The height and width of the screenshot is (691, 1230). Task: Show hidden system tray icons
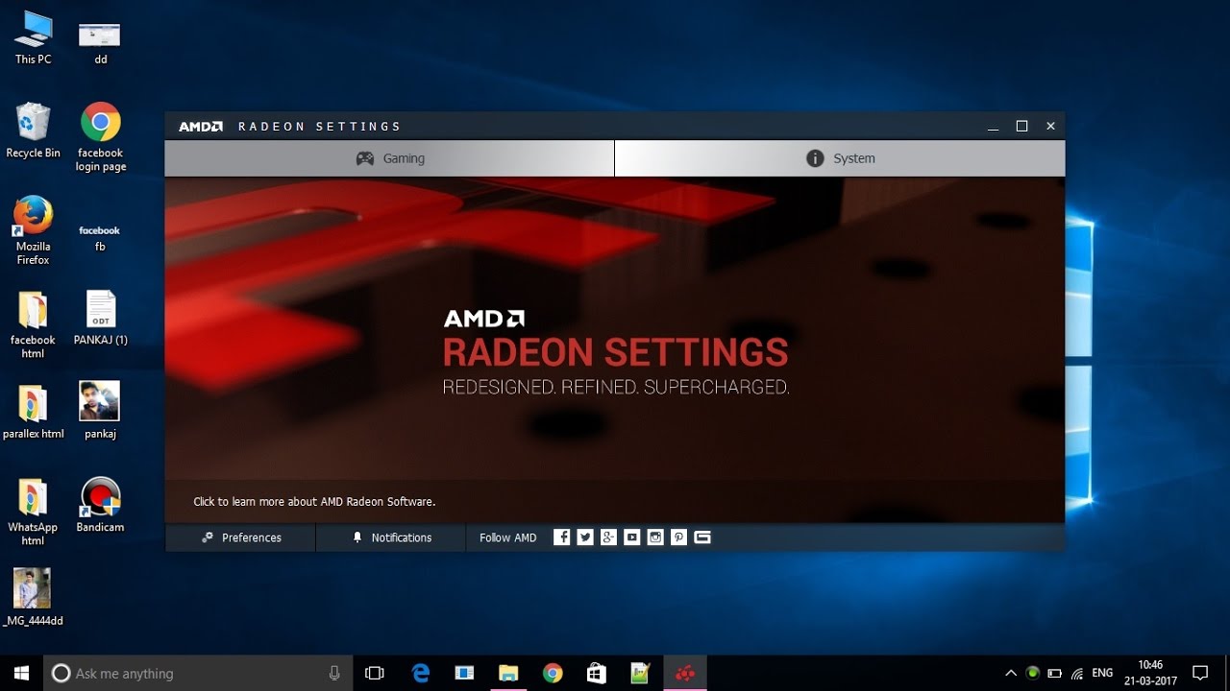[1011, 673]
